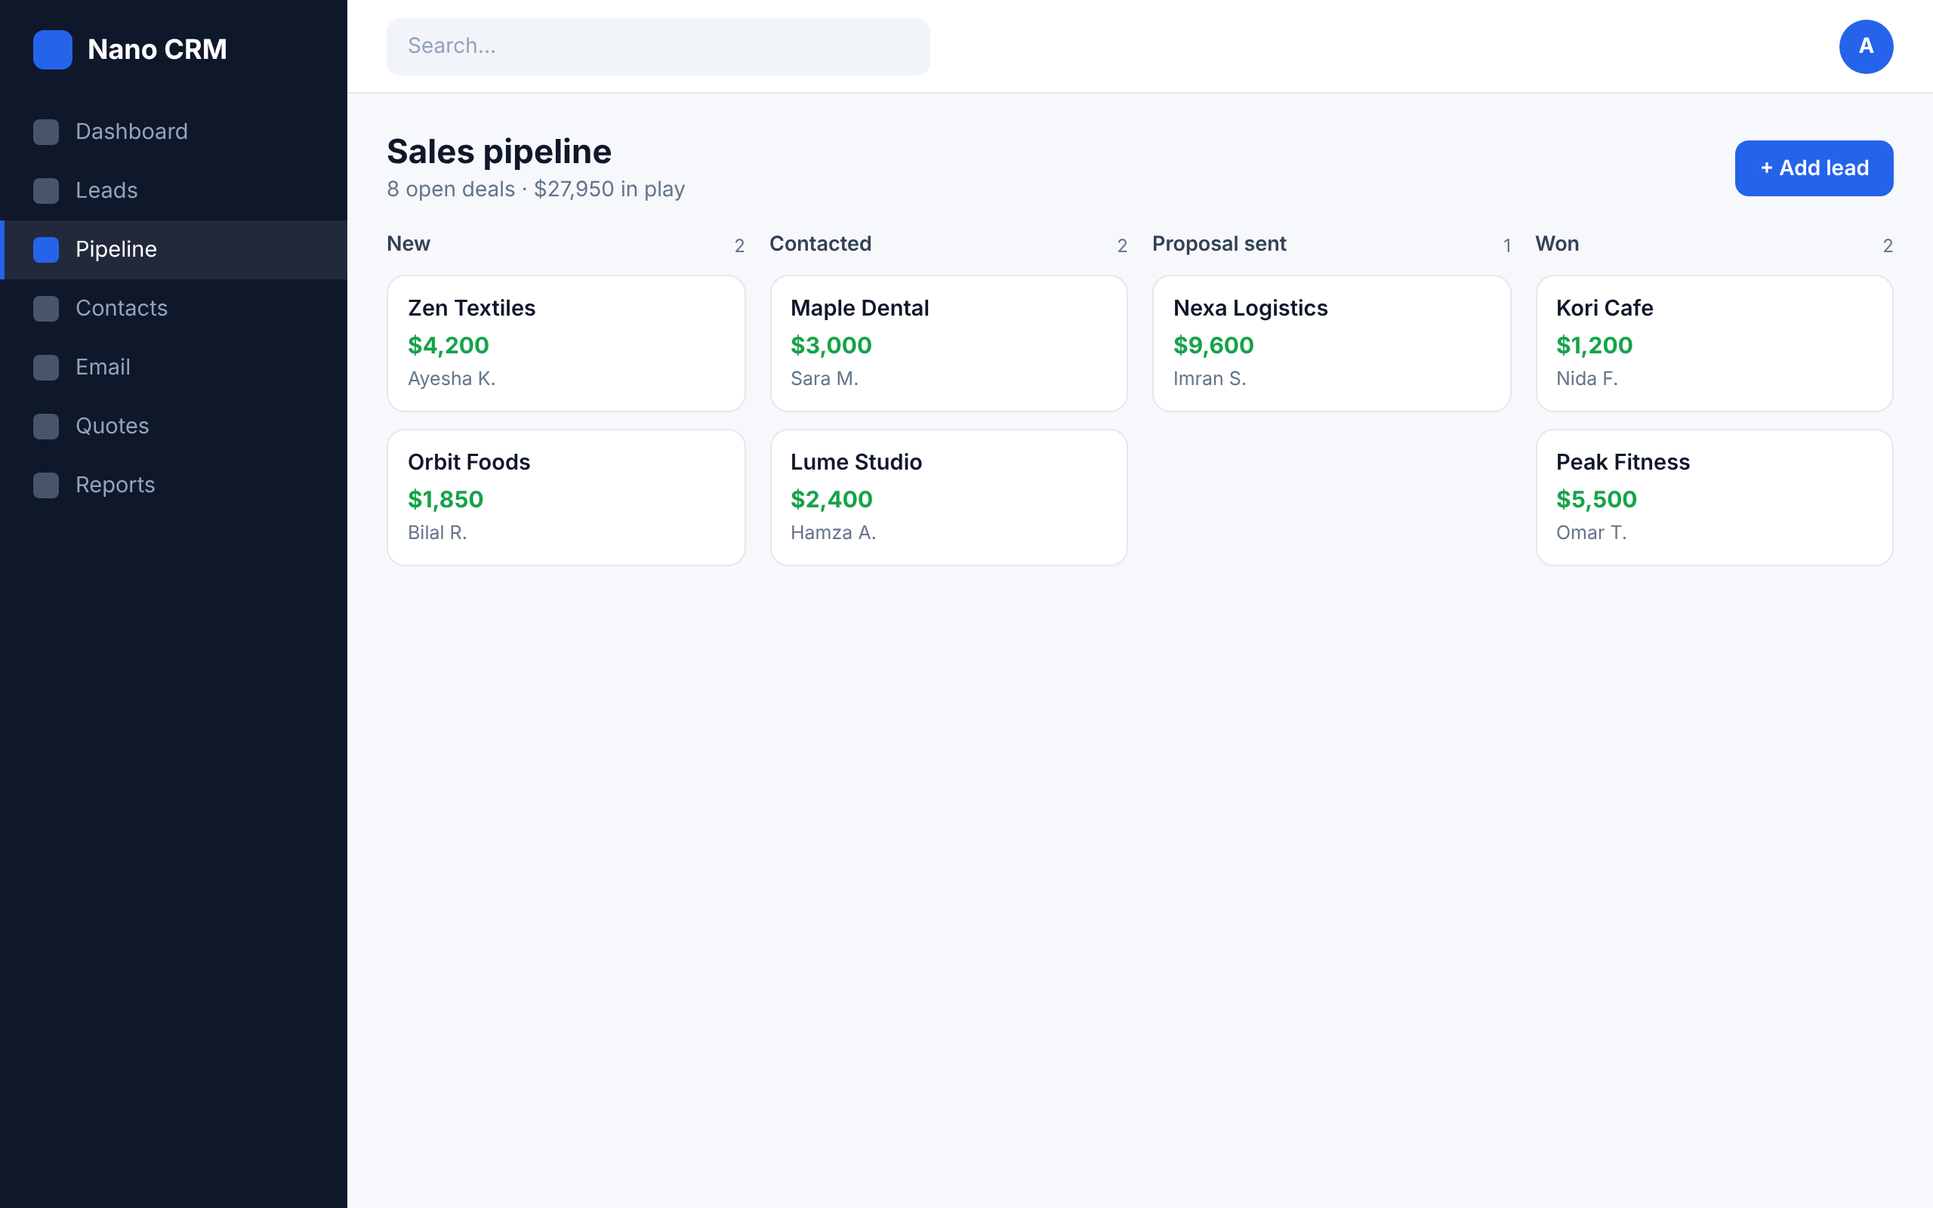
Task: Click contact name 'Ayesha K.'
Action: pyautogui.click(x=452, y=379)
